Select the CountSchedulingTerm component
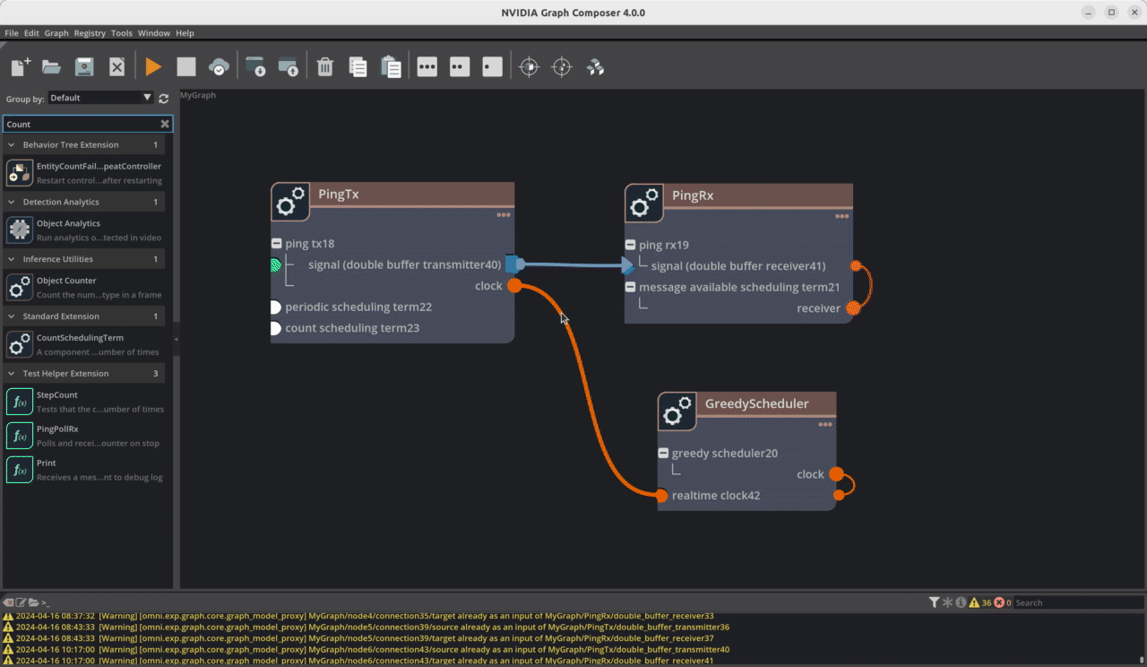 86,345
